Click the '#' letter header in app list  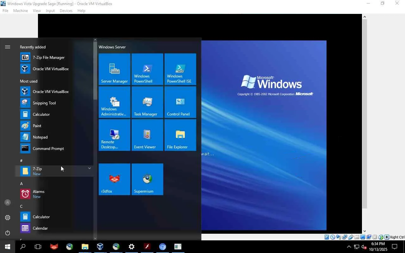(x=21, y=161)
